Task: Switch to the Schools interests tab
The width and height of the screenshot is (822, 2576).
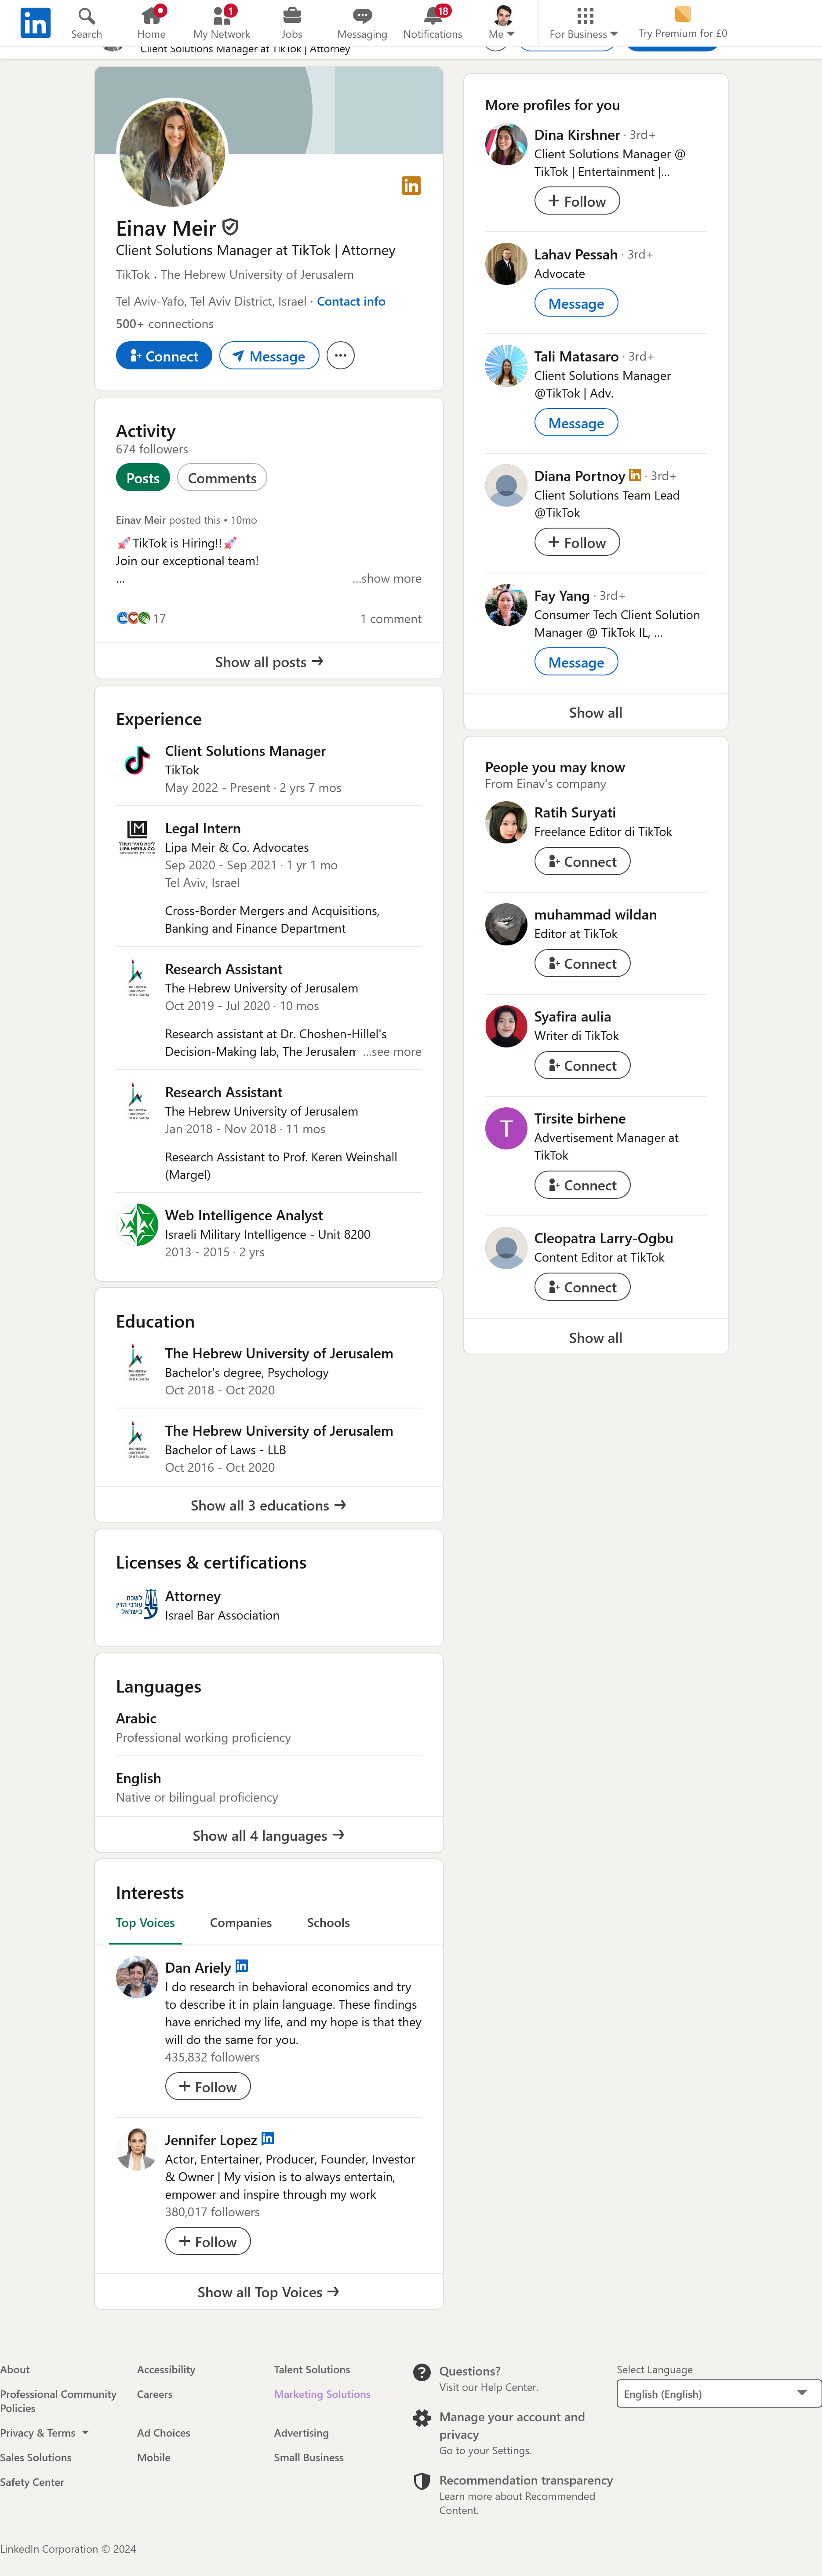Action: (x=328, y=1922)
